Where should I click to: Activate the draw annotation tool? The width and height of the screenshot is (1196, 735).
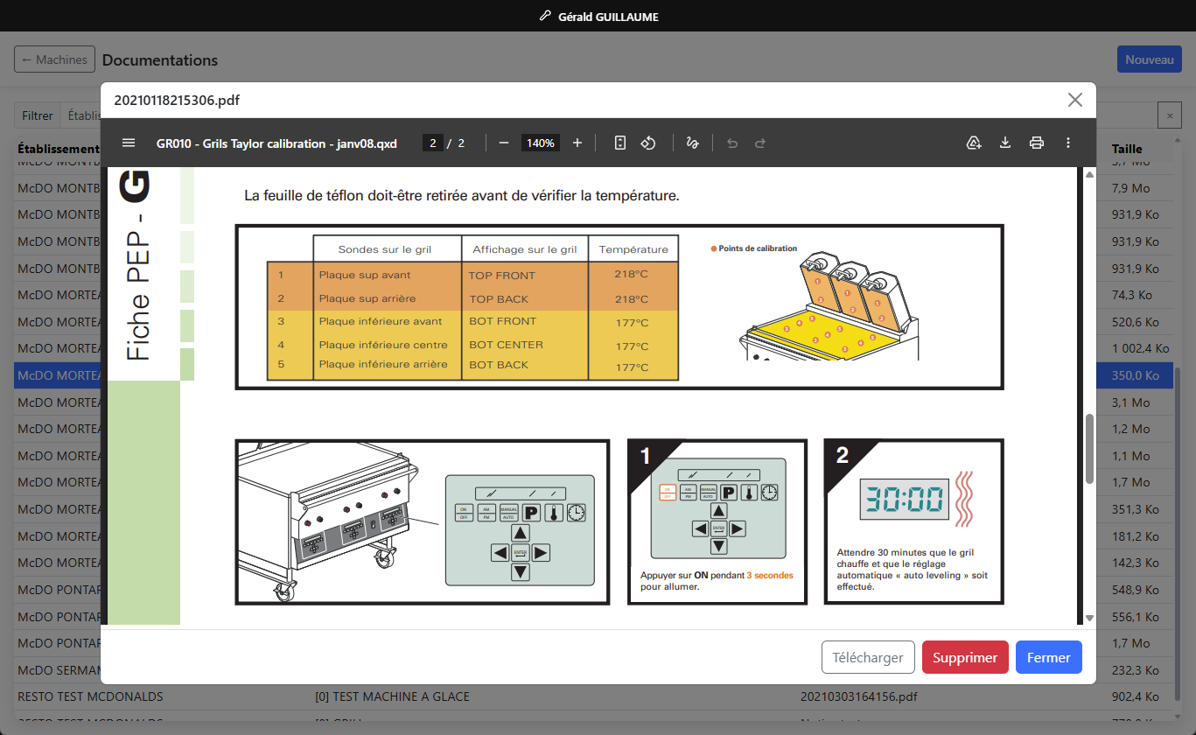[x=693, y=143]
